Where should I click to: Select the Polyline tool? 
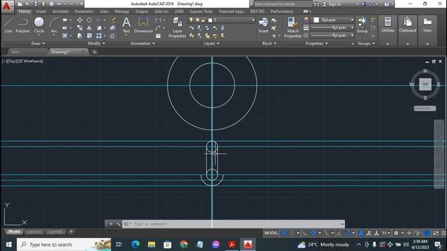click(x=22, y=25)
